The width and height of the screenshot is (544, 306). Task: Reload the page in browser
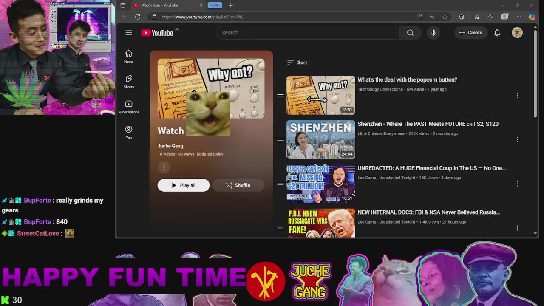click(x=138, y=17)
